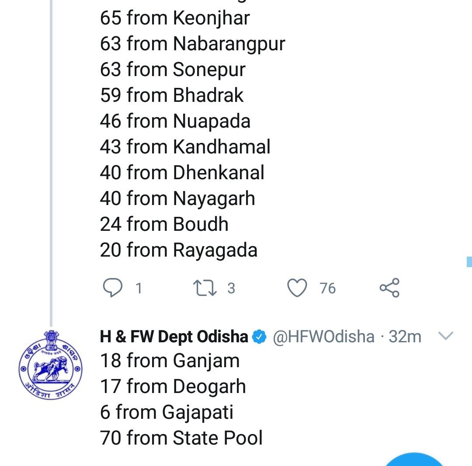This screenshot has width=472, height=466.
Task: Click the reply count 1
Action: point(139,288)
